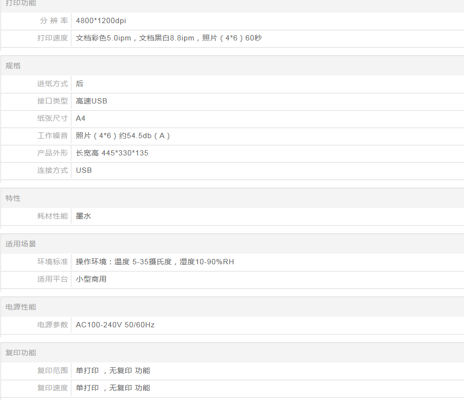Select the 适用场景 section header
Screen dimensions: 464x400
tap(21, 244)
